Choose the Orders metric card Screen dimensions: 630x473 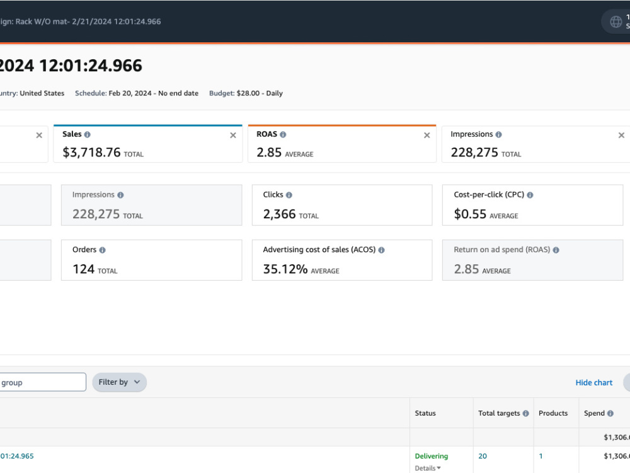click(x=151, y=260)
